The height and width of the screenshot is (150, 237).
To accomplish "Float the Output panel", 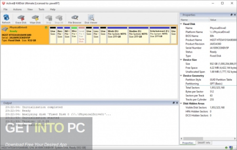I will 173,103.
